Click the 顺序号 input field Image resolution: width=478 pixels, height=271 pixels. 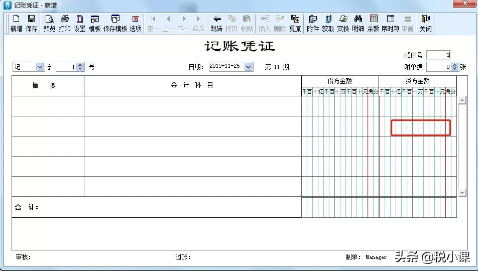coord(439,55)
